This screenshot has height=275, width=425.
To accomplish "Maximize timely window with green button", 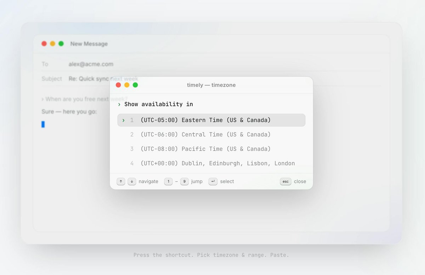I will [135, 85].
